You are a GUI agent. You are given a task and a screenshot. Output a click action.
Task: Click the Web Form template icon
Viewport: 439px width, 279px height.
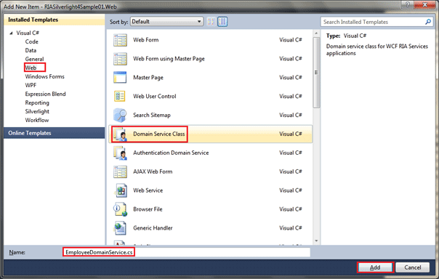(x=120, y=40)
